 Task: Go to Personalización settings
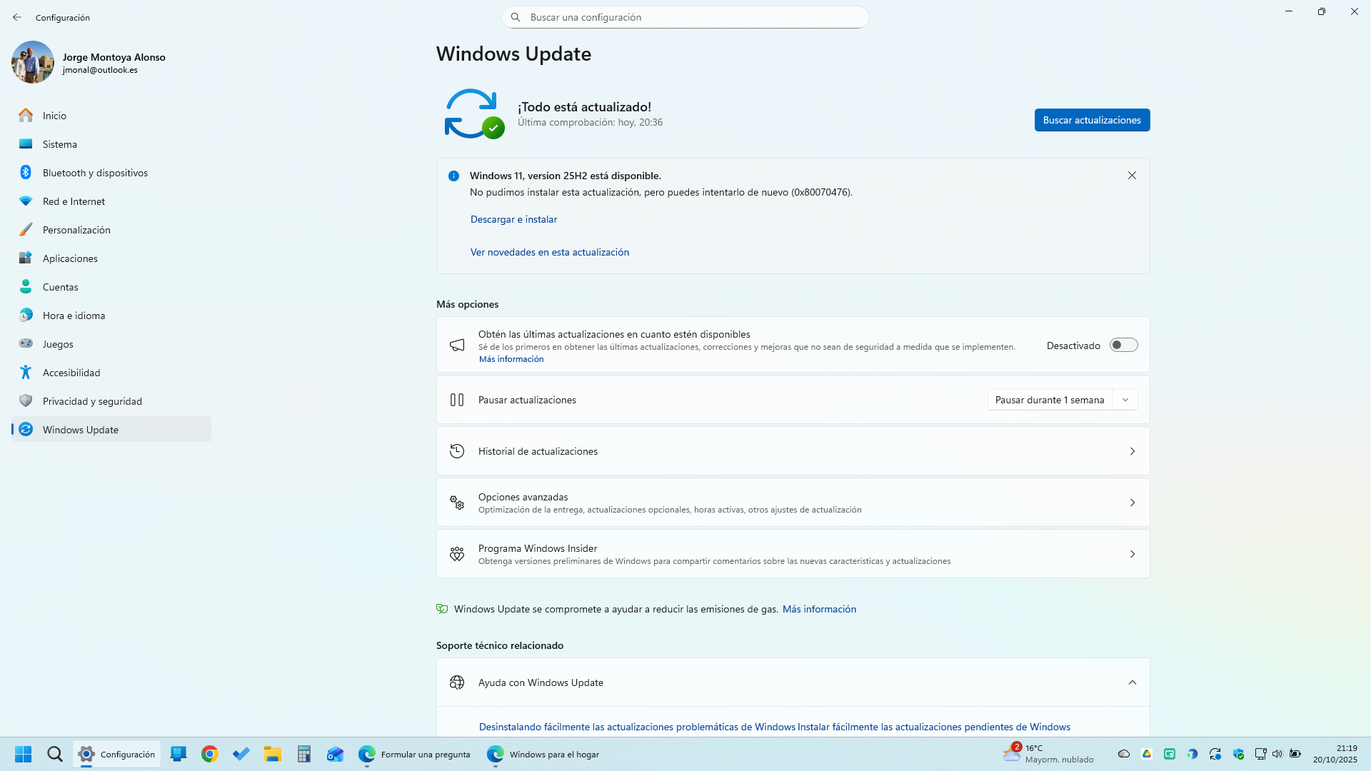click(x=76, y=229)
